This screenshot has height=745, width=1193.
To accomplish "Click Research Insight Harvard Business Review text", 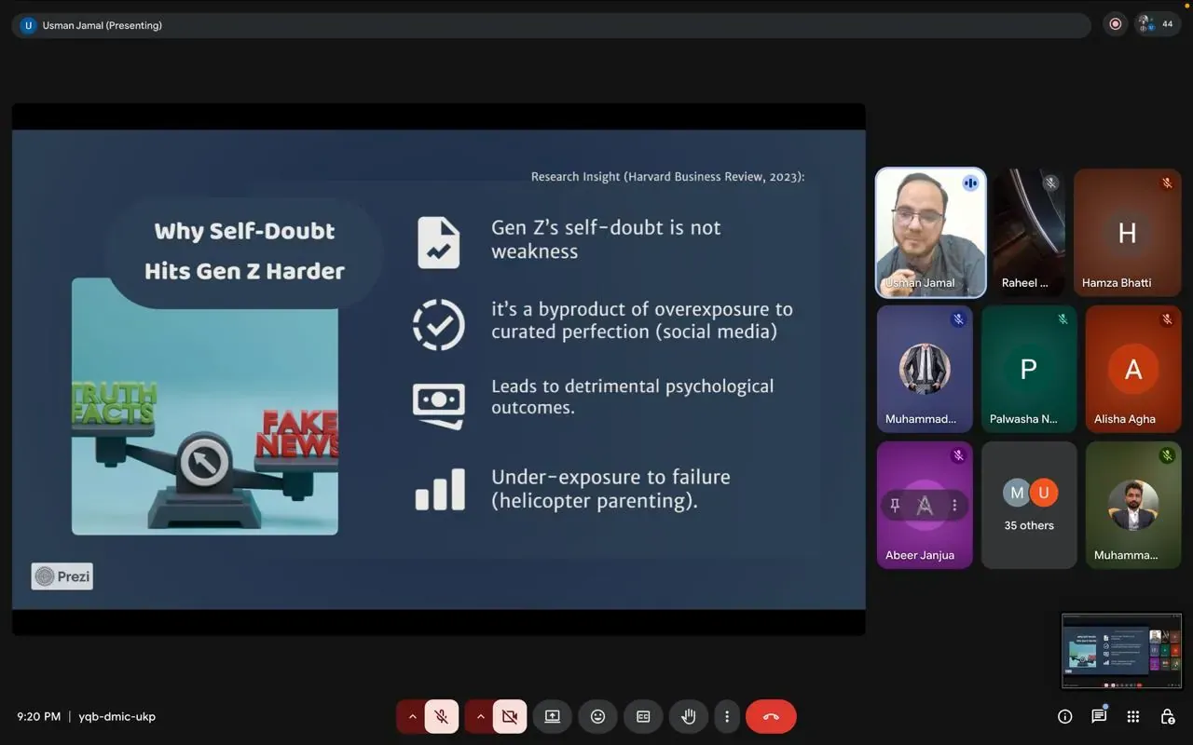I will click(x=667, y=176).
